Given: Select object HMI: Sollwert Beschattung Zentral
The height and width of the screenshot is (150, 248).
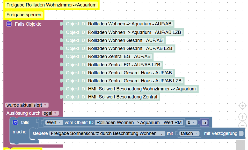Looking at the screenshot, I should [x=123, y=97].
